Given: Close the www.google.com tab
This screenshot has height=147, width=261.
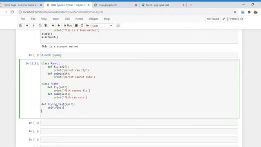Looking at the screenshot, I should click(x=136, y=5).
